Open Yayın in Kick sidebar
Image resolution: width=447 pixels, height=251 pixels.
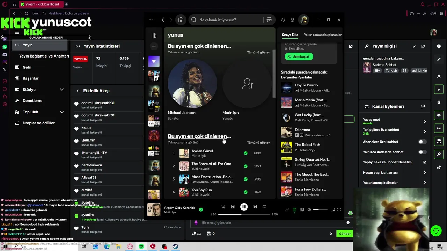[x=40, y=45]
